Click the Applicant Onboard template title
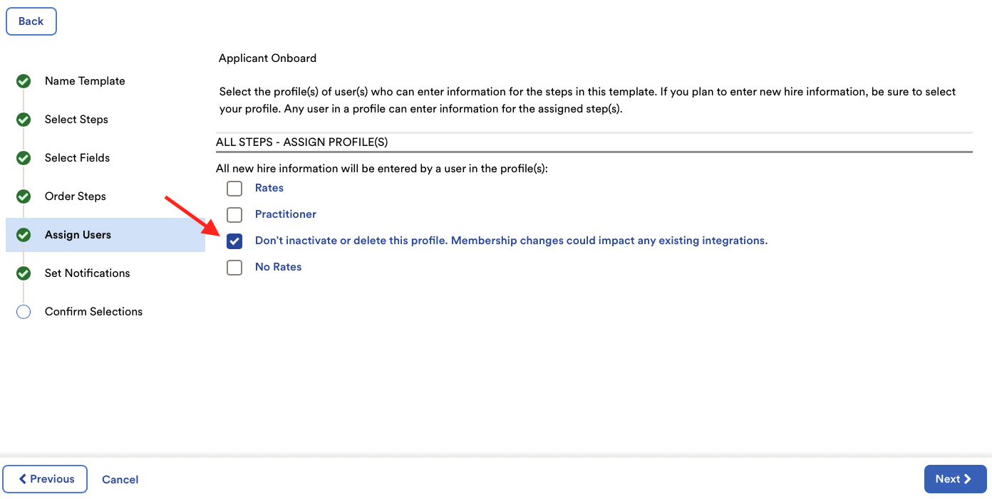 268,58
